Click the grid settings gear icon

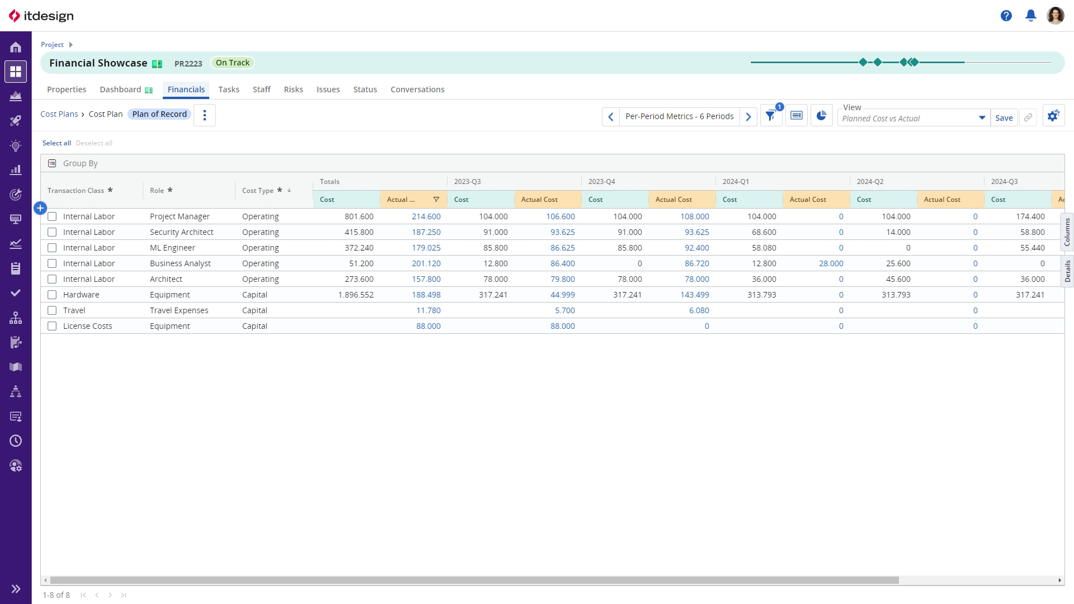1053,116
